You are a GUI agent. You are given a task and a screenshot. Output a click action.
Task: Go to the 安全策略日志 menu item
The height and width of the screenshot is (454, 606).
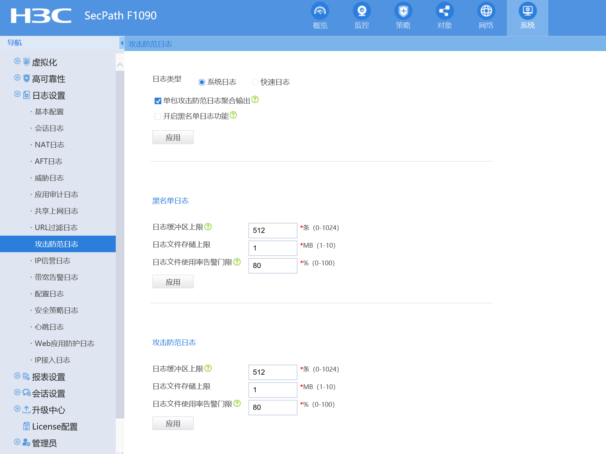(56, 310)
